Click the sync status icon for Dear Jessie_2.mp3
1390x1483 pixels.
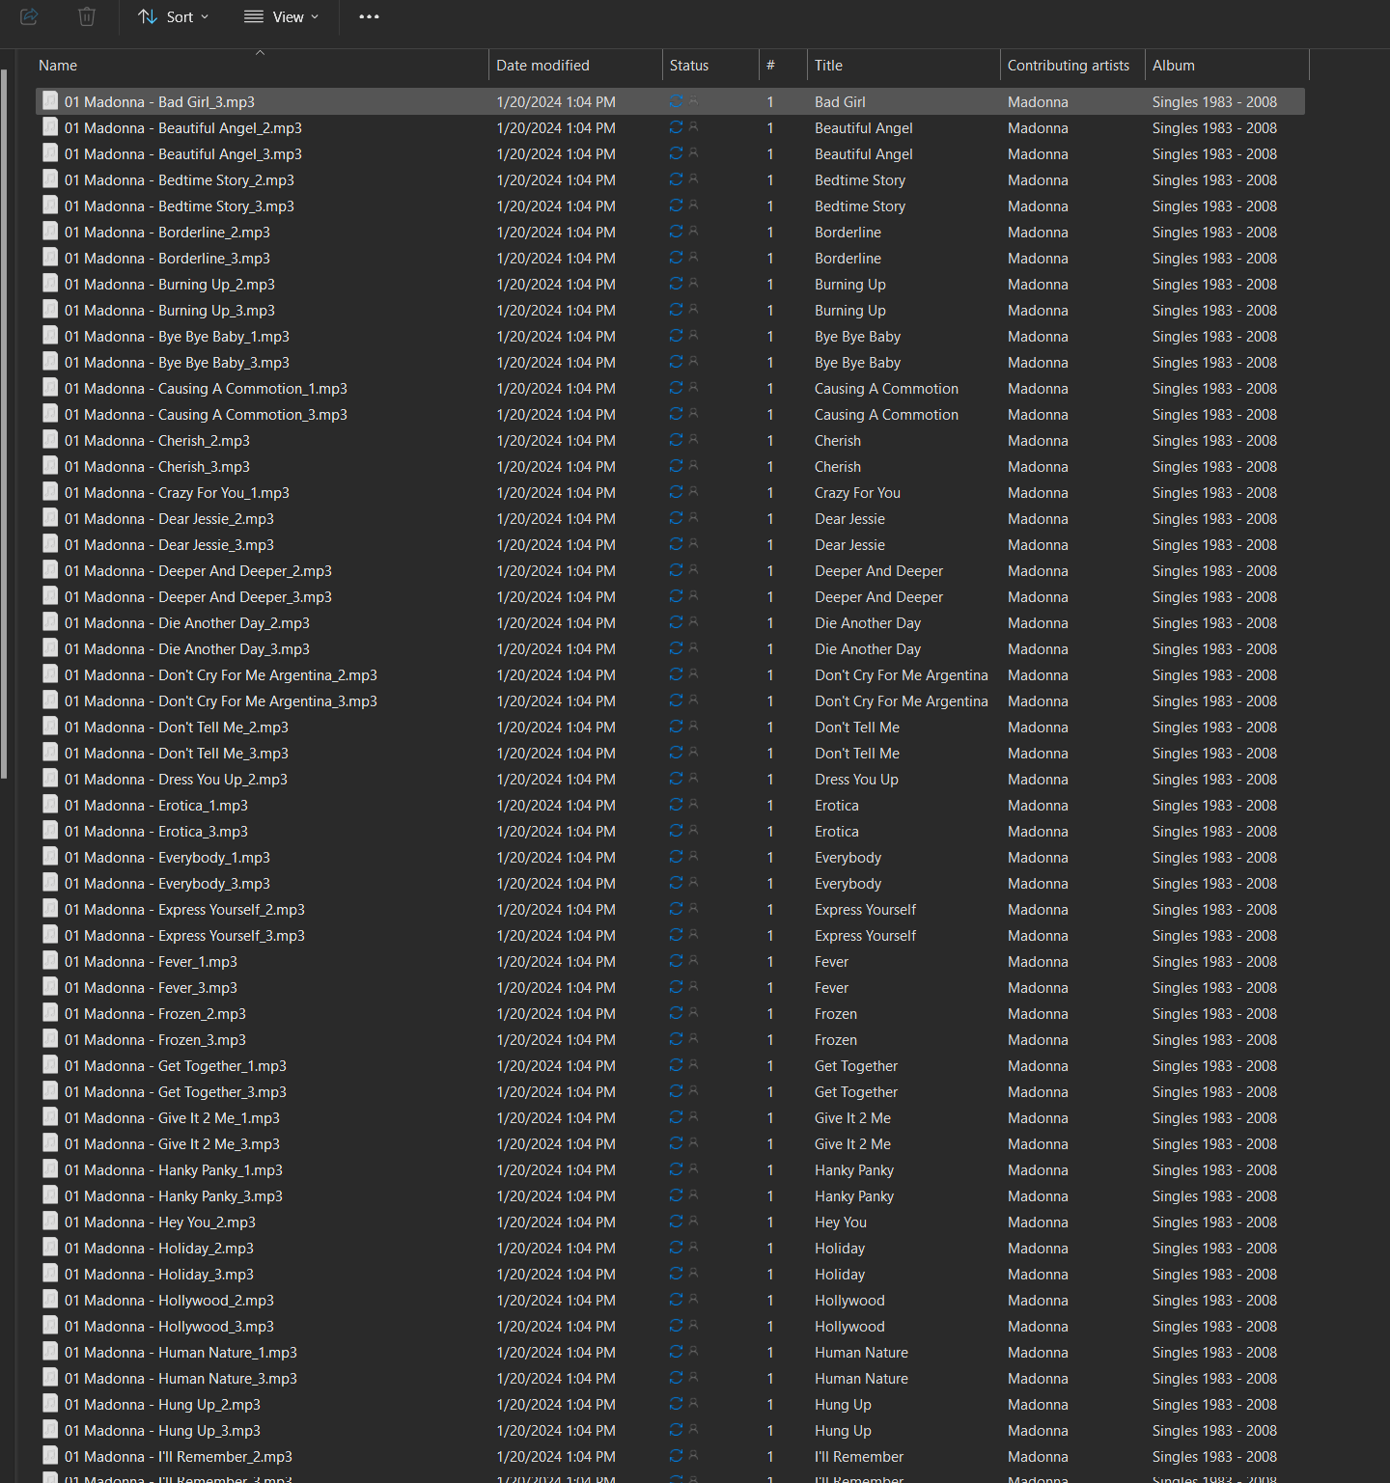point(676,518)
